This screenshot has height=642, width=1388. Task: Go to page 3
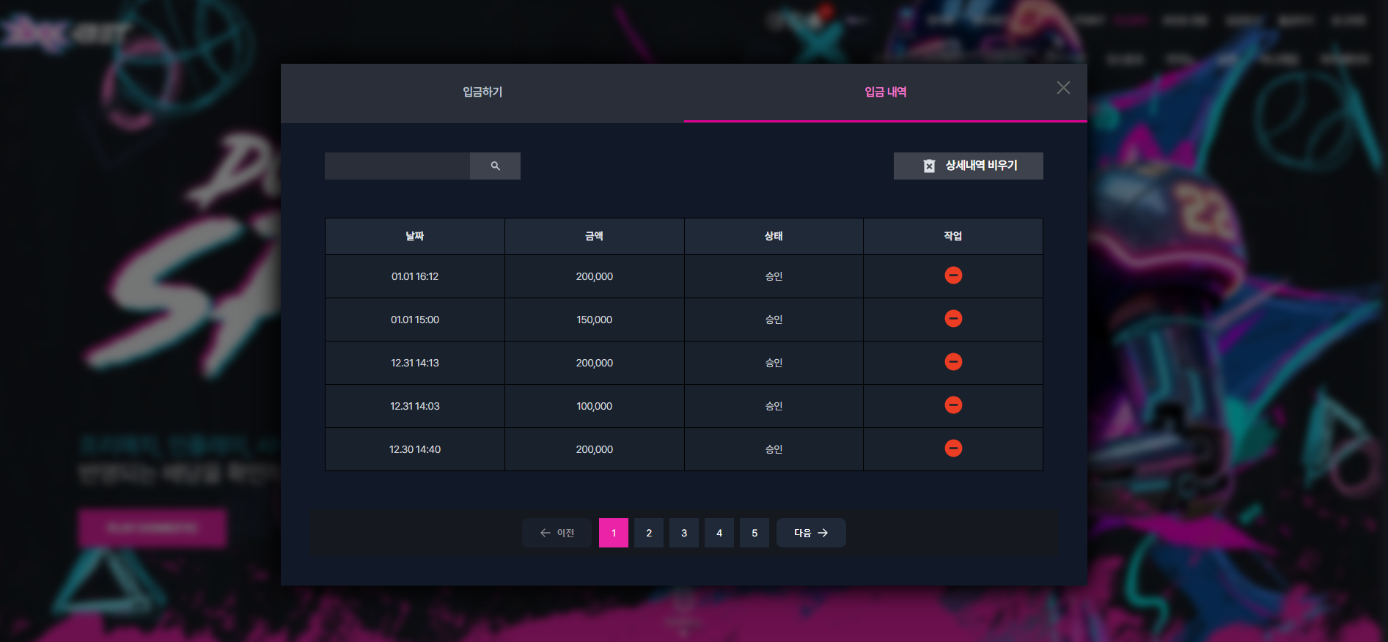[x=684, y=533]
